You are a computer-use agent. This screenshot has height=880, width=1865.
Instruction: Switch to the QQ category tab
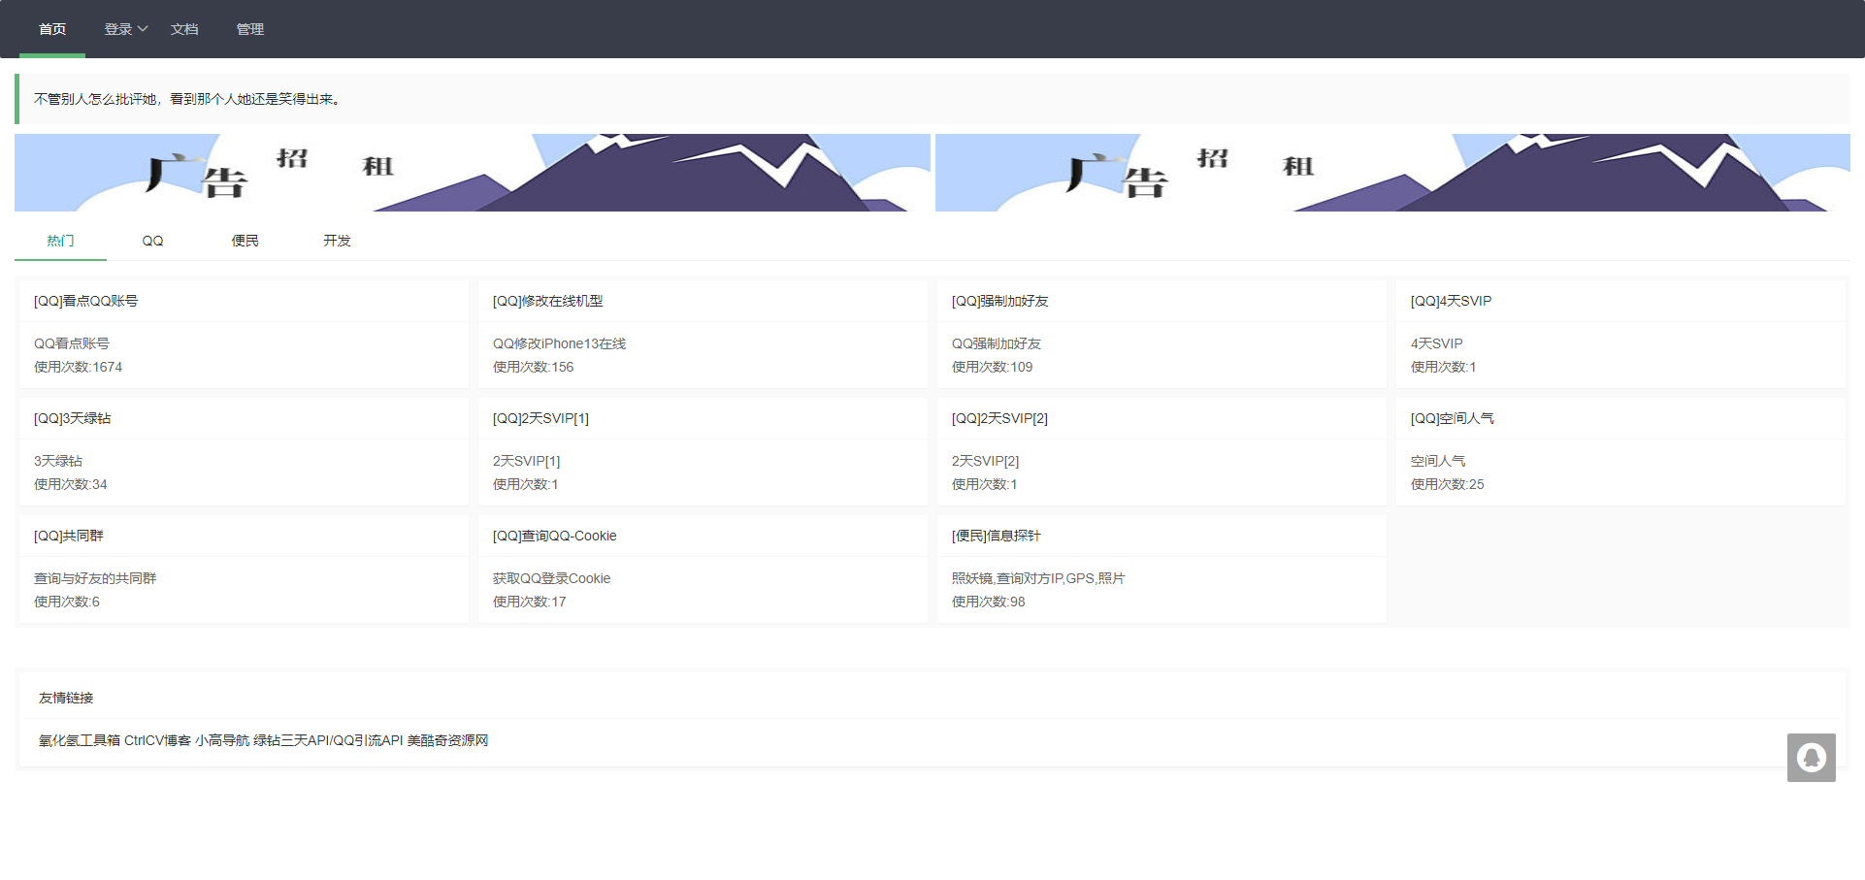[152, 240]
